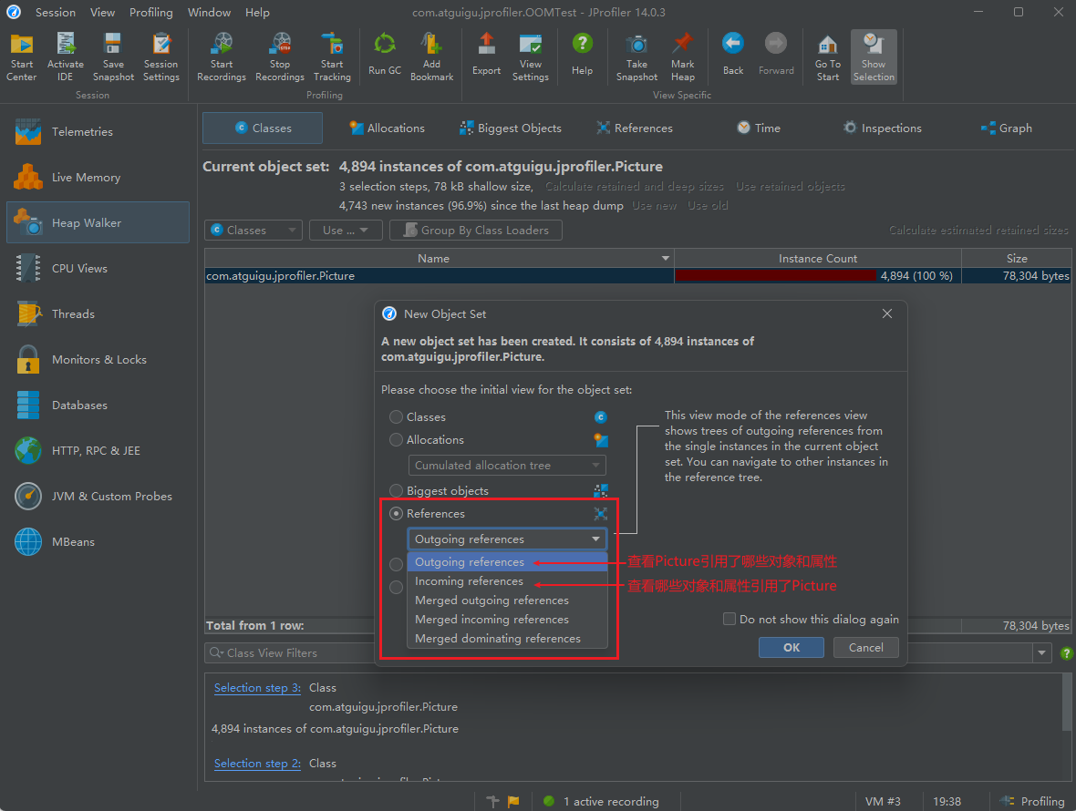Open Monitors & Locks in sidebar
Screen dimensions: 1076x811
(x=98, y=360)
